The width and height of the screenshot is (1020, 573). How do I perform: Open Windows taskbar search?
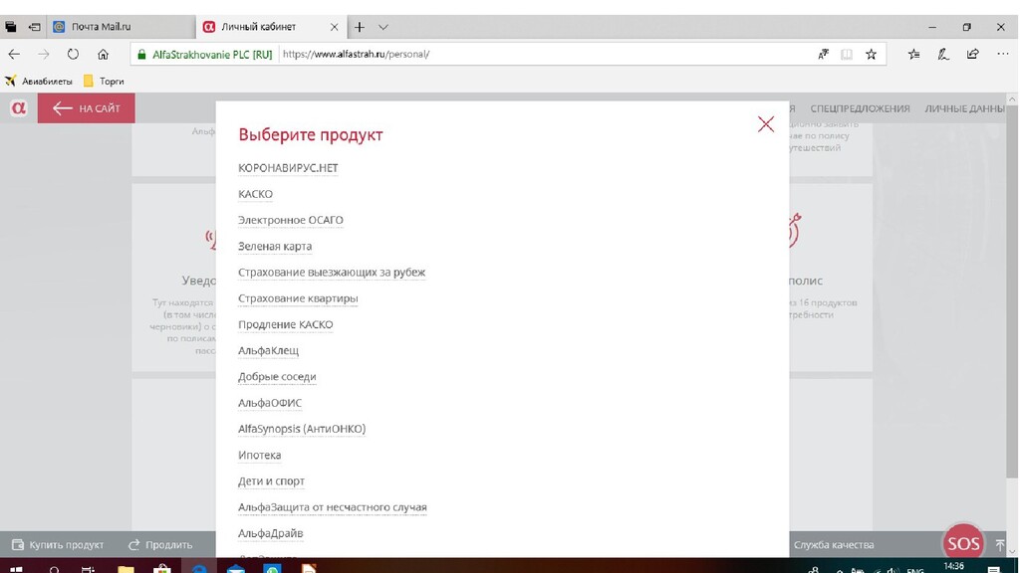click(x=54, y=569)
